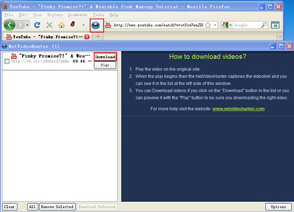This screenshot has height=212, width=294.
Task: Tick the checkbox for the Pinky Promise video
Action: click(x=7, y=61)
